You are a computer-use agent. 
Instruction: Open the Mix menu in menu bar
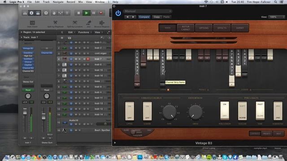[x=80, y=2]
